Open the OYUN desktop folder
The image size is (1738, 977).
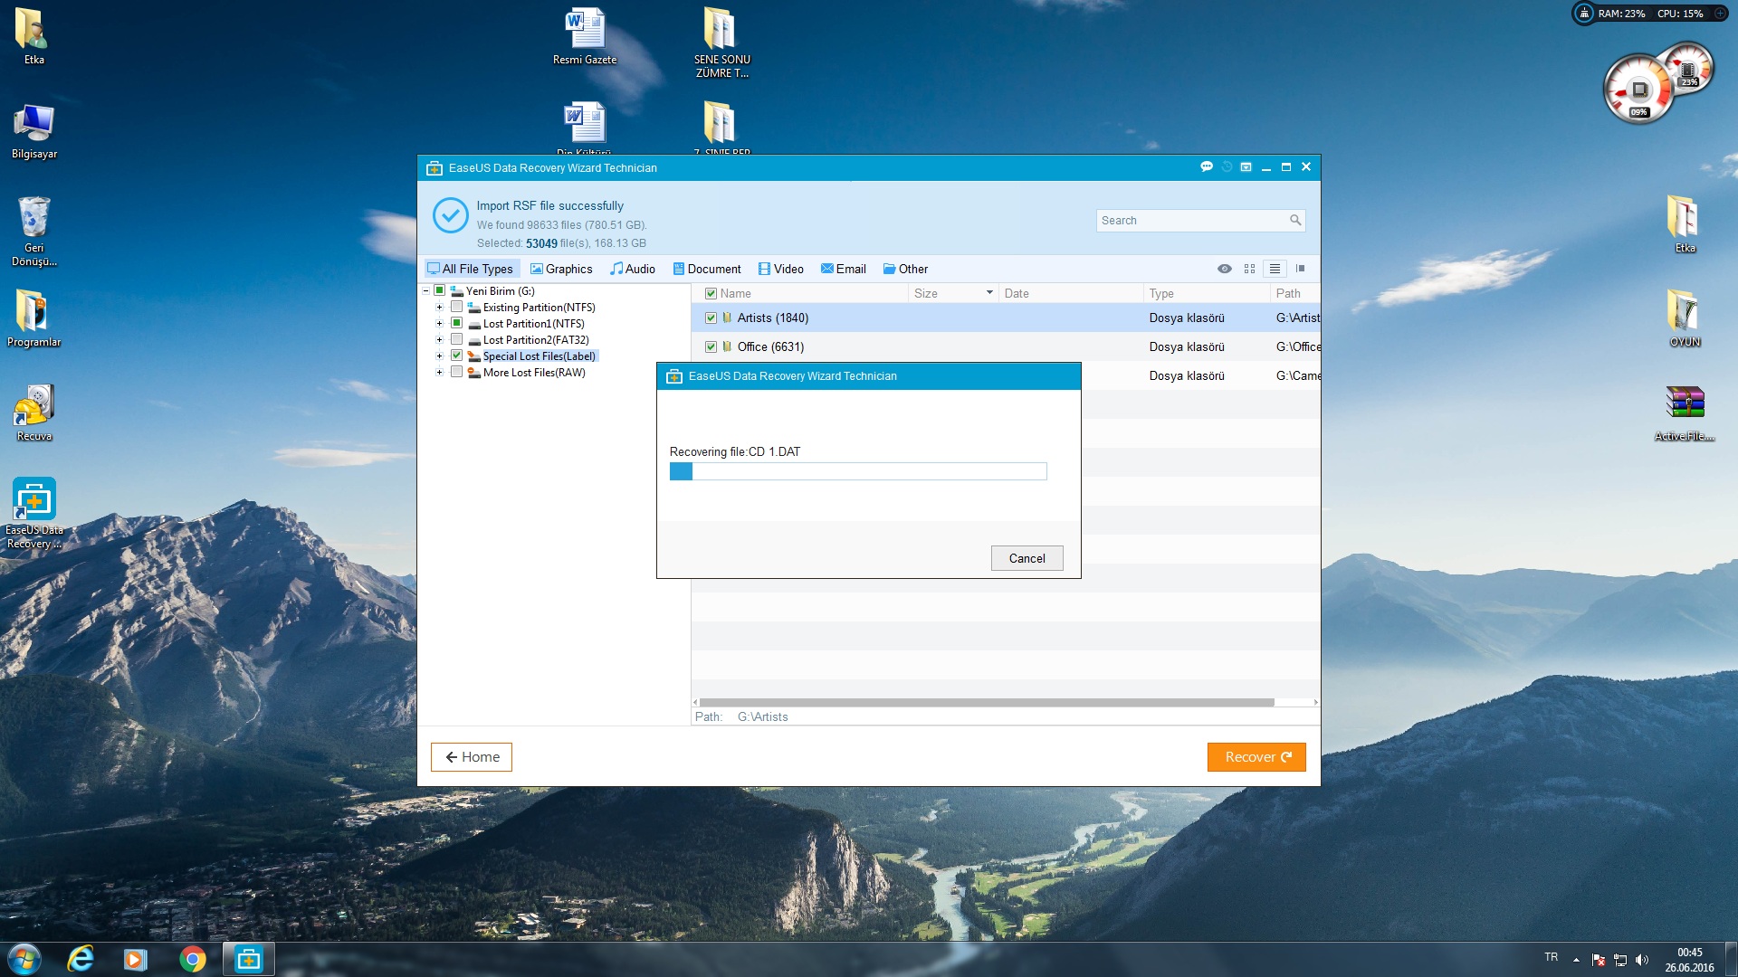(x=1685, y=318)
